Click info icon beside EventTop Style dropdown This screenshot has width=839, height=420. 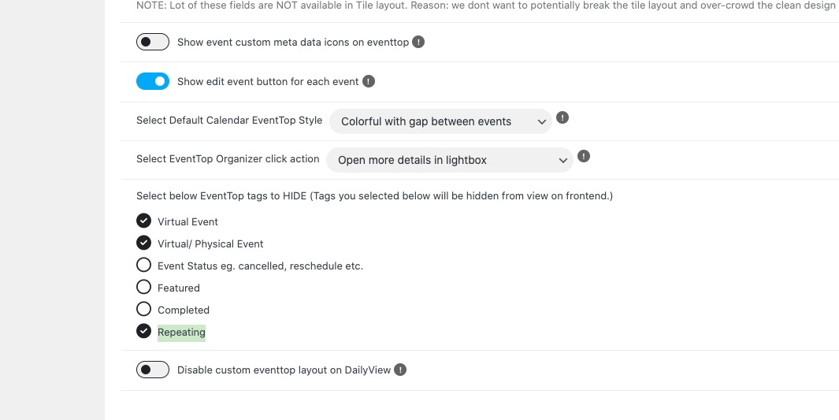click(562, 117)
